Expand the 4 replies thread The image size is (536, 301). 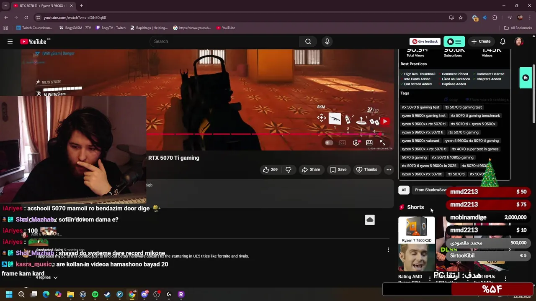46,278
